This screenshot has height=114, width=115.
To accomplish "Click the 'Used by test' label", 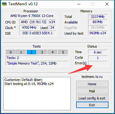I will click(x=74, y=33).
